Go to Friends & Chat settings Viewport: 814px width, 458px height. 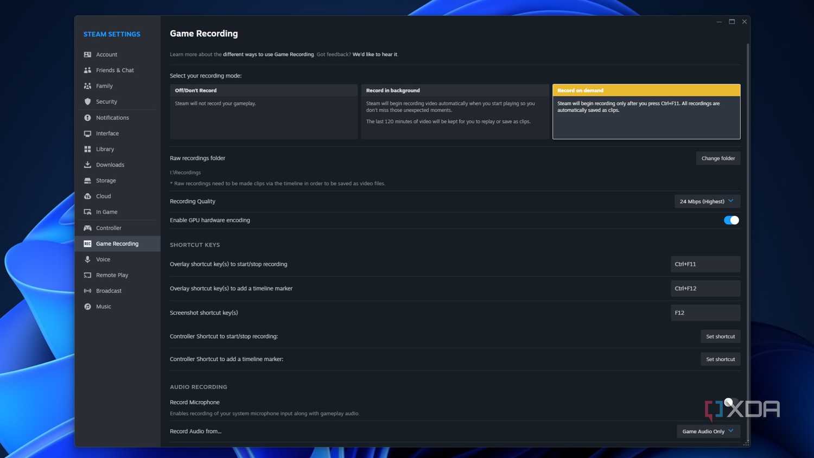[x=118, y=71]
